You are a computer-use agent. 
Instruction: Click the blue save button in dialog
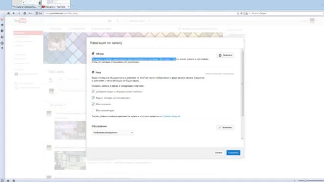pos(233,153)
